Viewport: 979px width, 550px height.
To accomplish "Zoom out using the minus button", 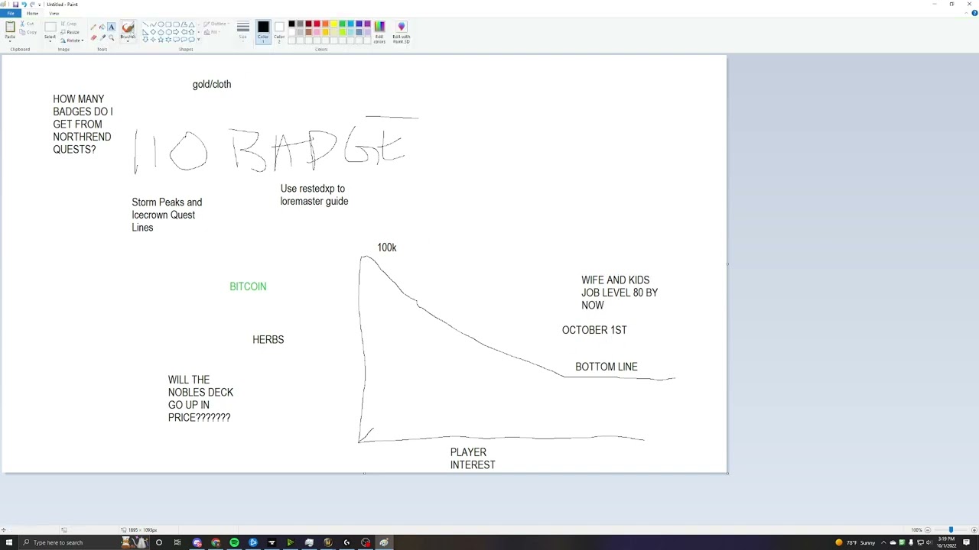I will [928, 530].
